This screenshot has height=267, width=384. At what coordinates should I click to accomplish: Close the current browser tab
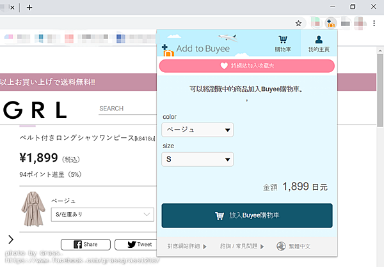point(12,8)
